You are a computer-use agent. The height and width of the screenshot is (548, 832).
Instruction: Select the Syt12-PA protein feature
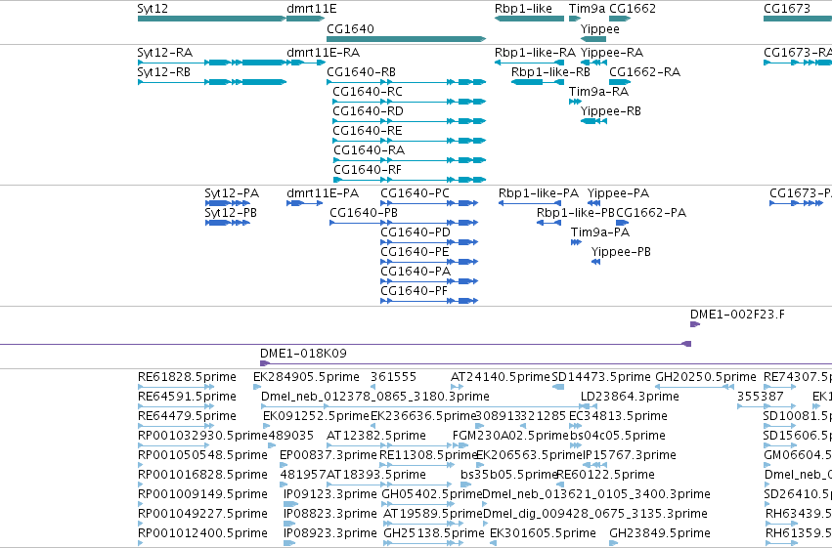227,203
